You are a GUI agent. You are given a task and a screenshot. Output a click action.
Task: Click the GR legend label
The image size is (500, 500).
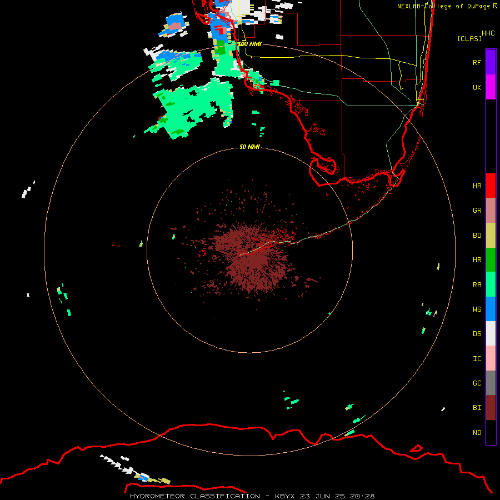click(x=477, y=211)
